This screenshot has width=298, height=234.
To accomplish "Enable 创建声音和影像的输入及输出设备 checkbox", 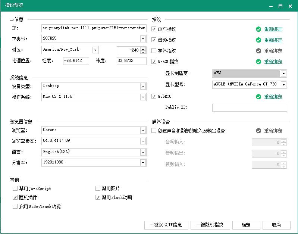I will (x=154, y=131).
